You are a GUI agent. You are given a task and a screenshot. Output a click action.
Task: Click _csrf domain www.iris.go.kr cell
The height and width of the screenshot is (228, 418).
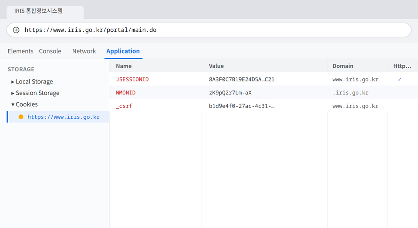point(355,106)
